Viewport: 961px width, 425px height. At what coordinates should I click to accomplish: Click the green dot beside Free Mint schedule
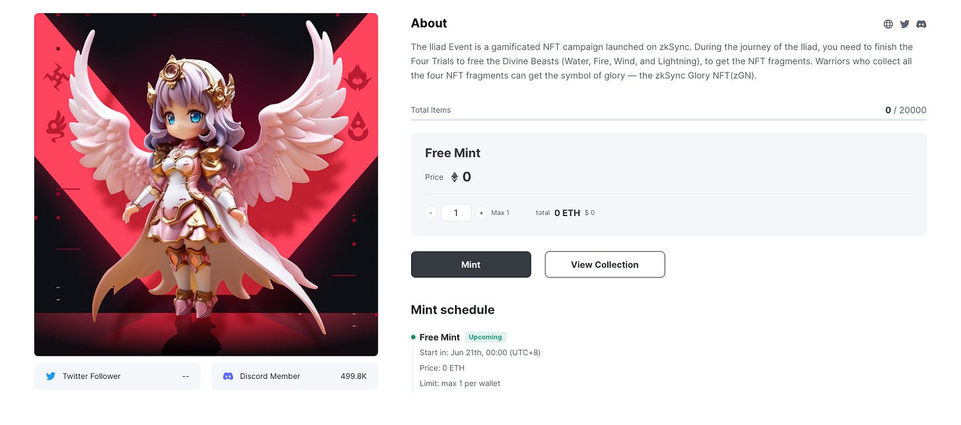[413, 337]
